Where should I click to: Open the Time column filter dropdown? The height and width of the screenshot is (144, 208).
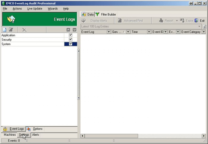click(149, 32)
